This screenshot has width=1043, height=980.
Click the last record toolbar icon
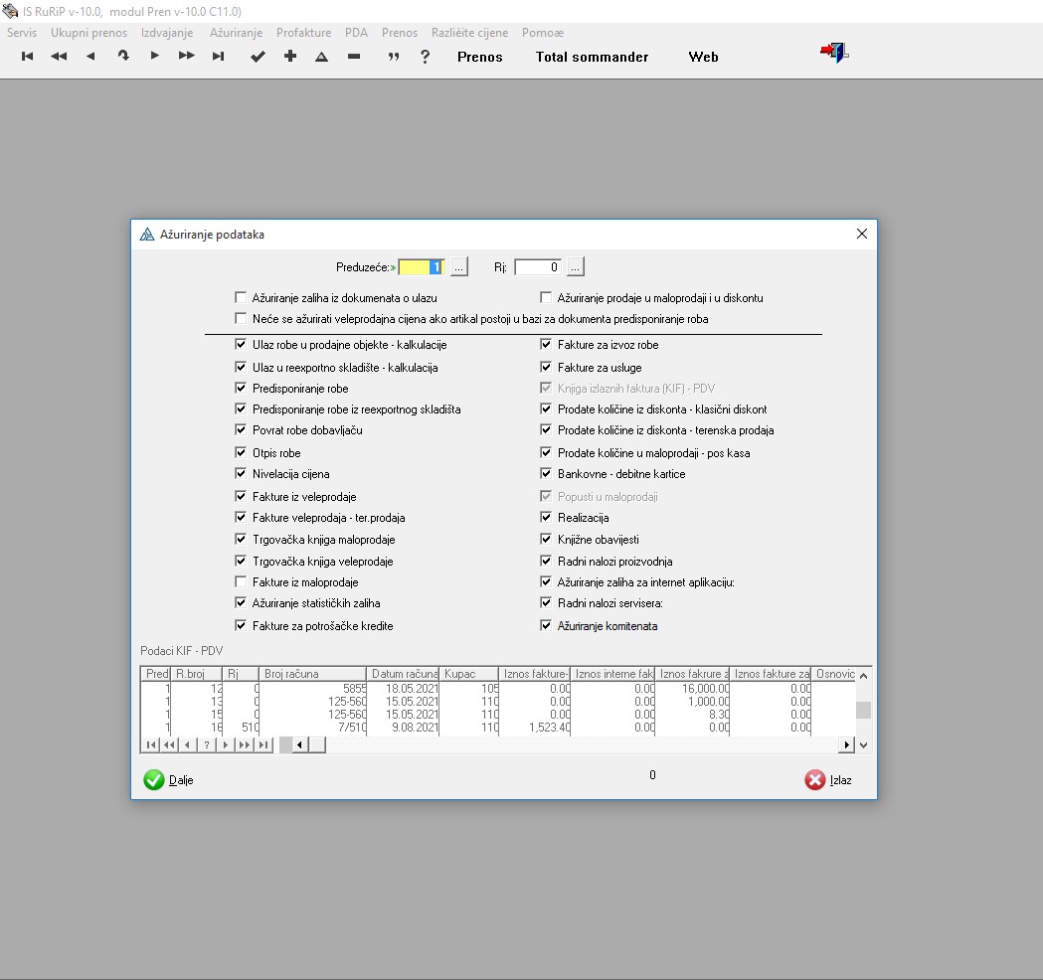[x=218, y=57]
